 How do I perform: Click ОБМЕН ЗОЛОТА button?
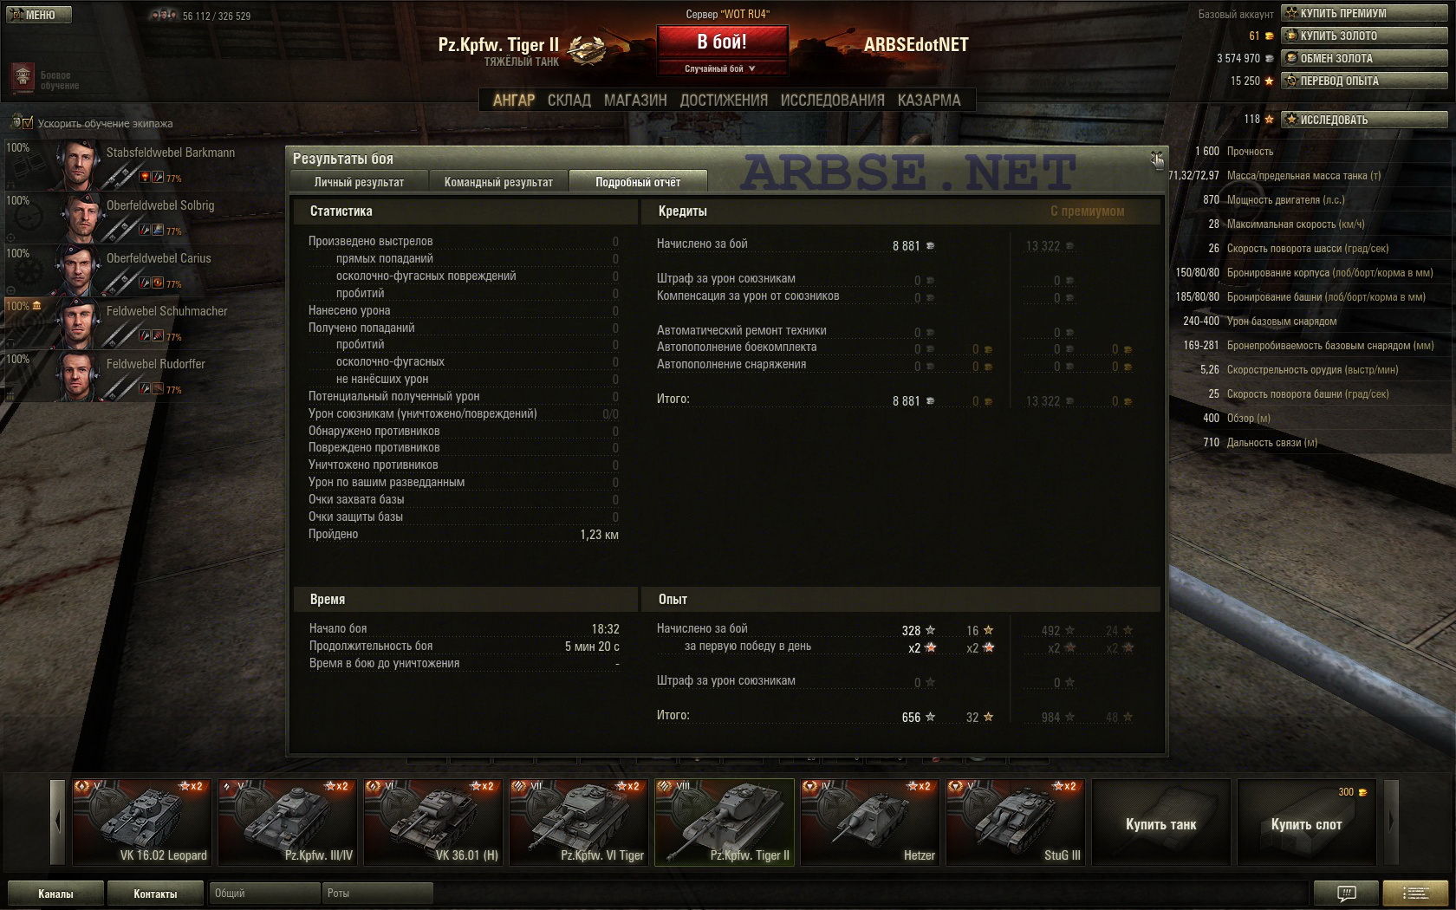click(1365, 58)
